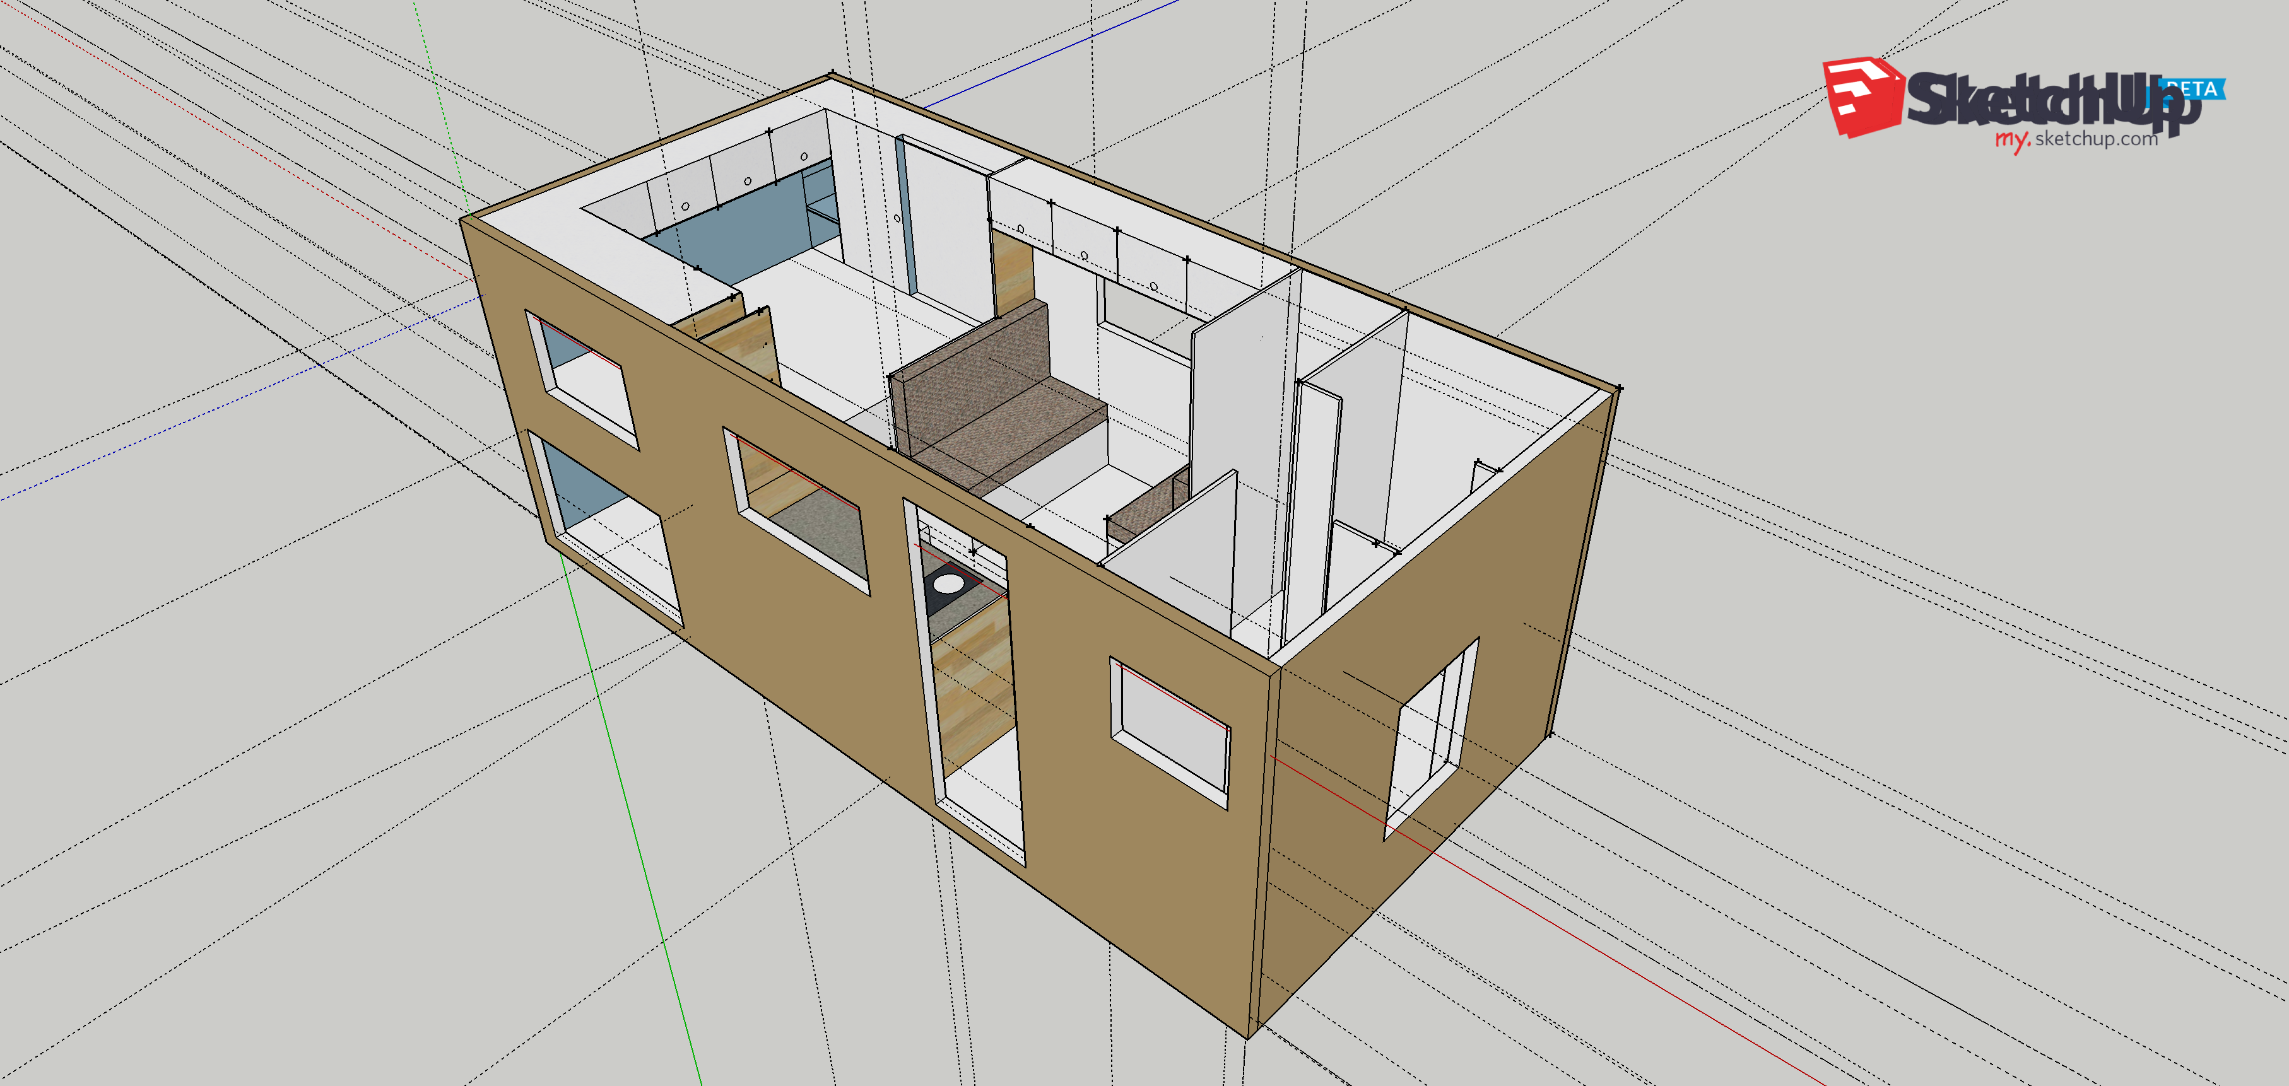Image resolution: width=2289 pixels, height=1086 pixels.
Task: Select the window on the right end wall
Action: [1431, 739]
